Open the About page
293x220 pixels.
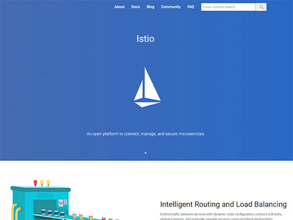119,7
